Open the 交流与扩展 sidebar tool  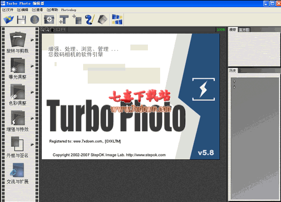17,174
